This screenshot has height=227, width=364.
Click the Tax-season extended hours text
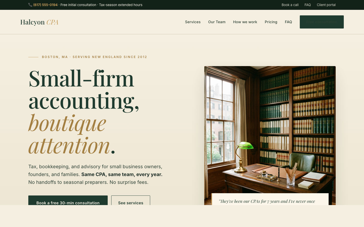121,5
